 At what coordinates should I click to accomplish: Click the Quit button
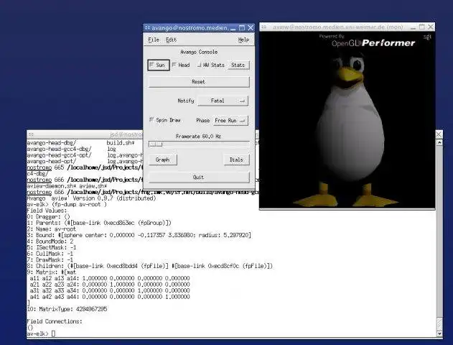(x=199, y=178)
